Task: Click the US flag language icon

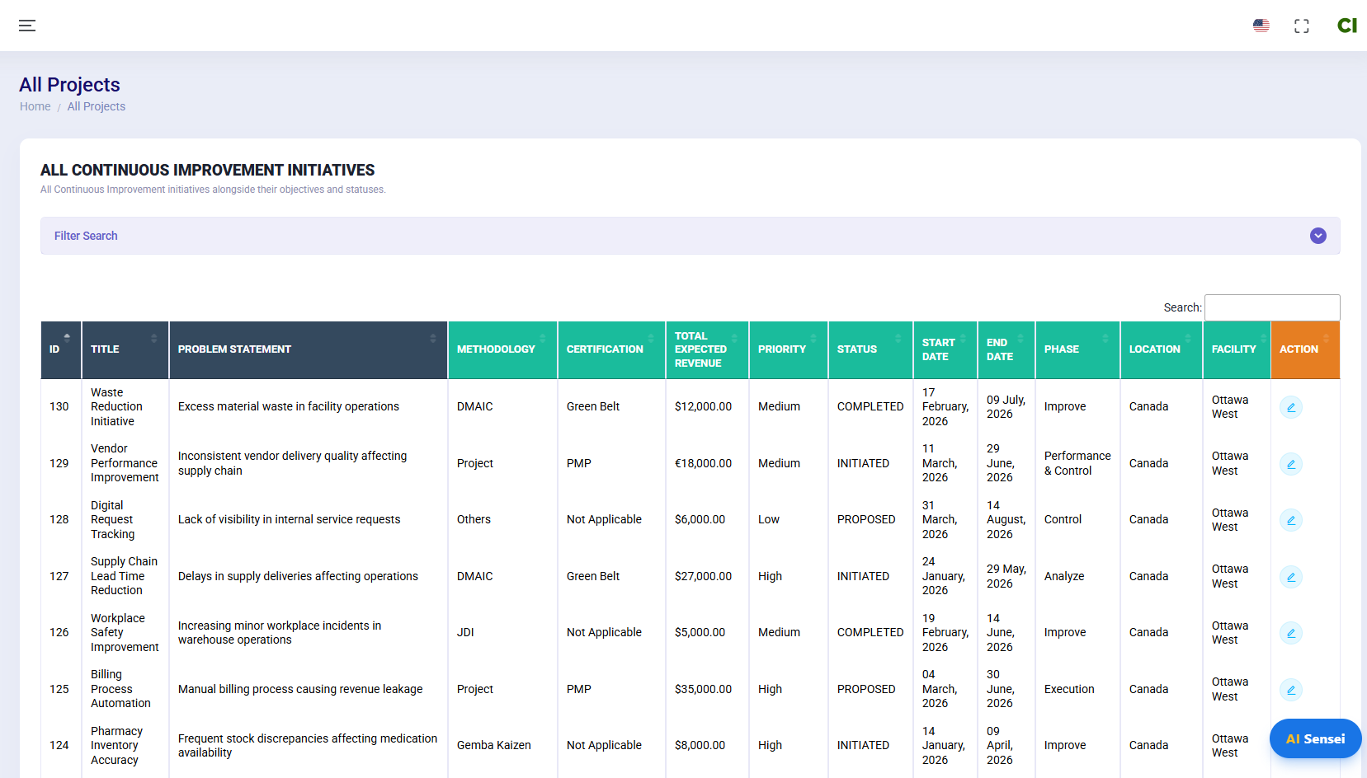Action: point(1261,26)
